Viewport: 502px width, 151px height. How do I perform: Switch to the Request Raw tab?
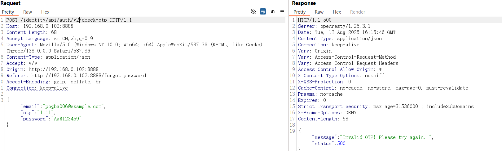(28, 12)
